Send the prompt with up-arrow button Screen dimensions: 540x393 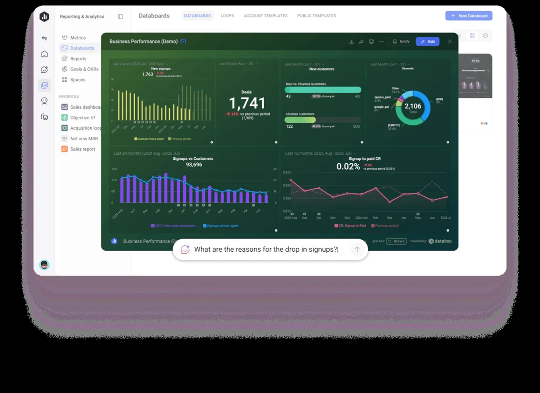point(357,249)
